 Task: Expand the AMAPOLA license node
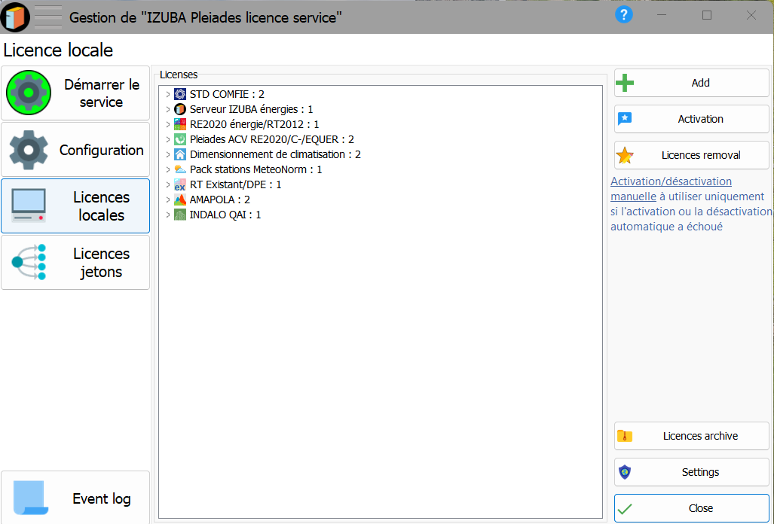pyautogui.click(x=168, y=200)
